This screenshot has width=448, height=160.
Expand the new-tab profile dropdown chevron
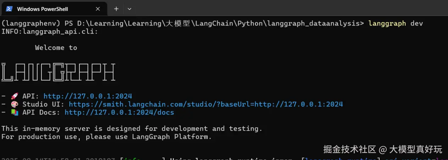click(129, 9)
